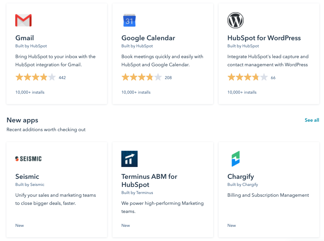The width and height of the screenshot is (324, 241).
Task: Click Gmail's 10,000+ installs text
Action: click(30, 92)
